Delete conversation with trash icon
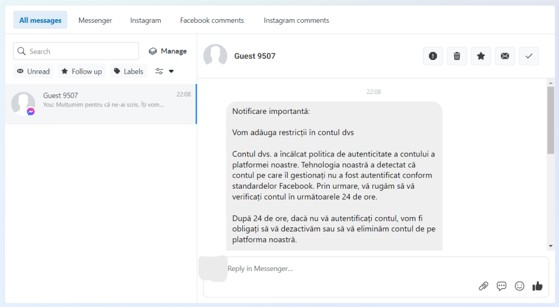This screenshot has height=307, width=559. point(457,56)
